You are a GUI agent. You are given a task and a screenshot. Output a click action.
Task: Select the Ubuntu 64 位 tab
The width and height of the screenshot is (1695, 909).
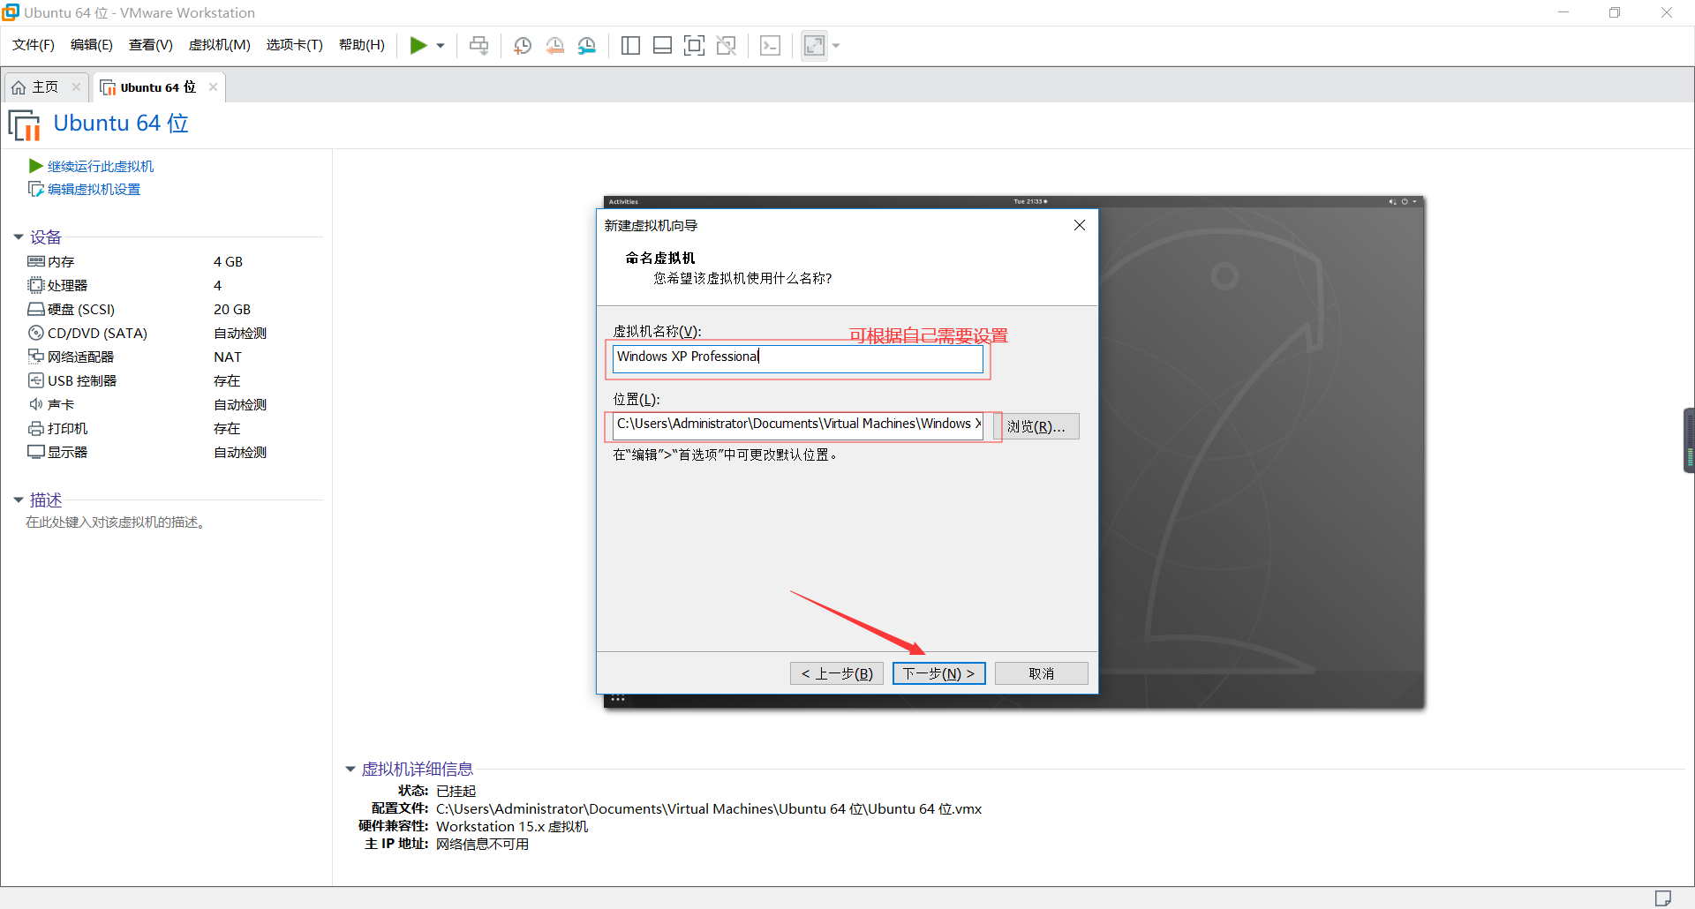click(x=157, y=87)
